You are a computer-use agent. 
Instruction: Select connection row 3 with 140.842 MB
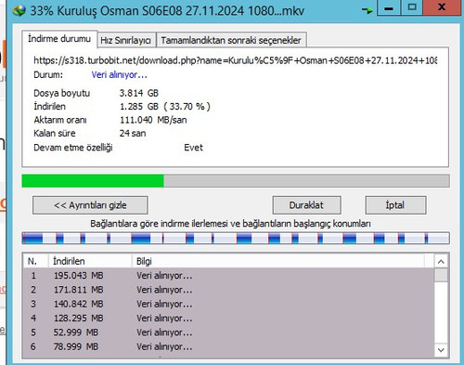tap(228, 304)
